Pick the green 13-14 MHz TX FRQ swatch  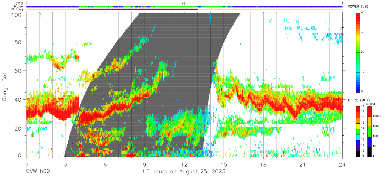coord(358,131)
